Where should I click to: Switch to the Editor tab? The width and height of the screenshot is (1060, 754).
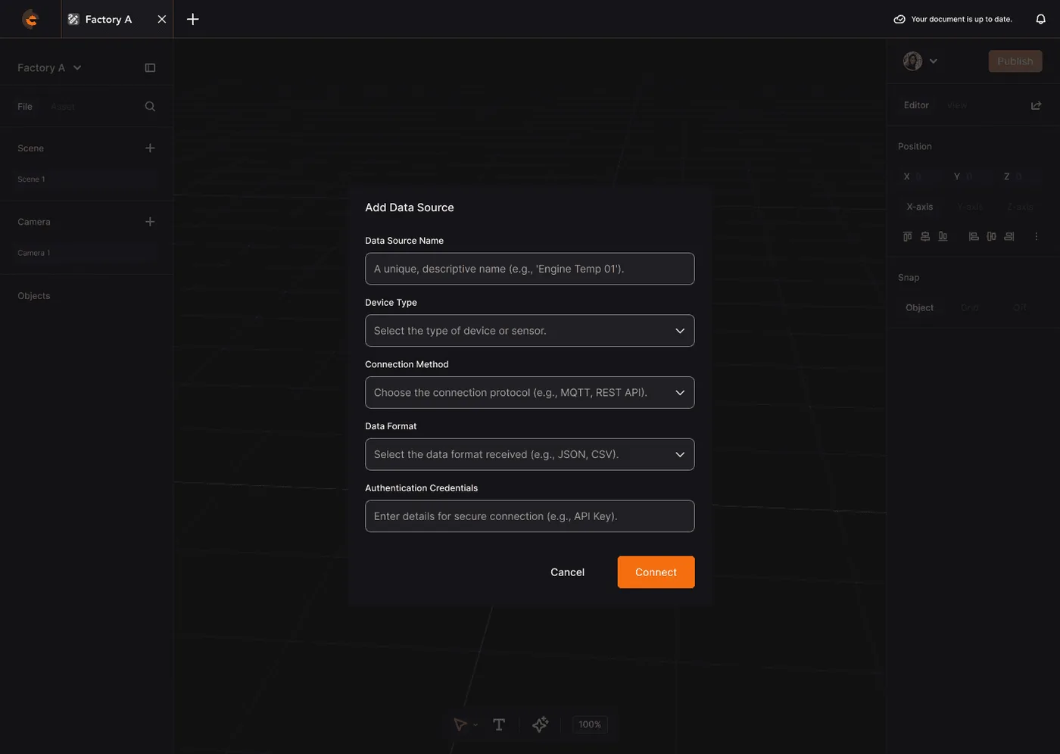pyautogui.click(x=916, y=105)
